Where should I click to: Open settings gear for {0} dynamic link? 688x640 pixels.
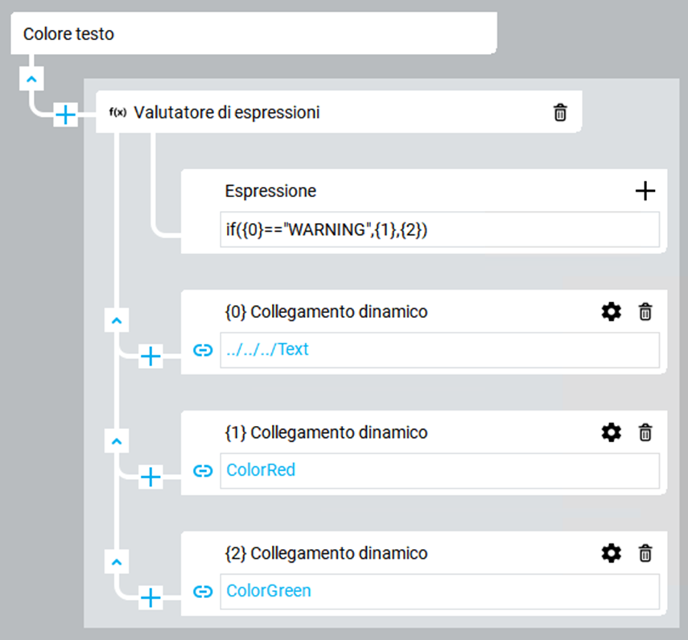point(612,312)
